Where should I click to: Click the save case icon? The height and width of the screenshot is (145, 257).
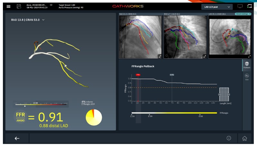pyautogui.click(x=19, y=6)
